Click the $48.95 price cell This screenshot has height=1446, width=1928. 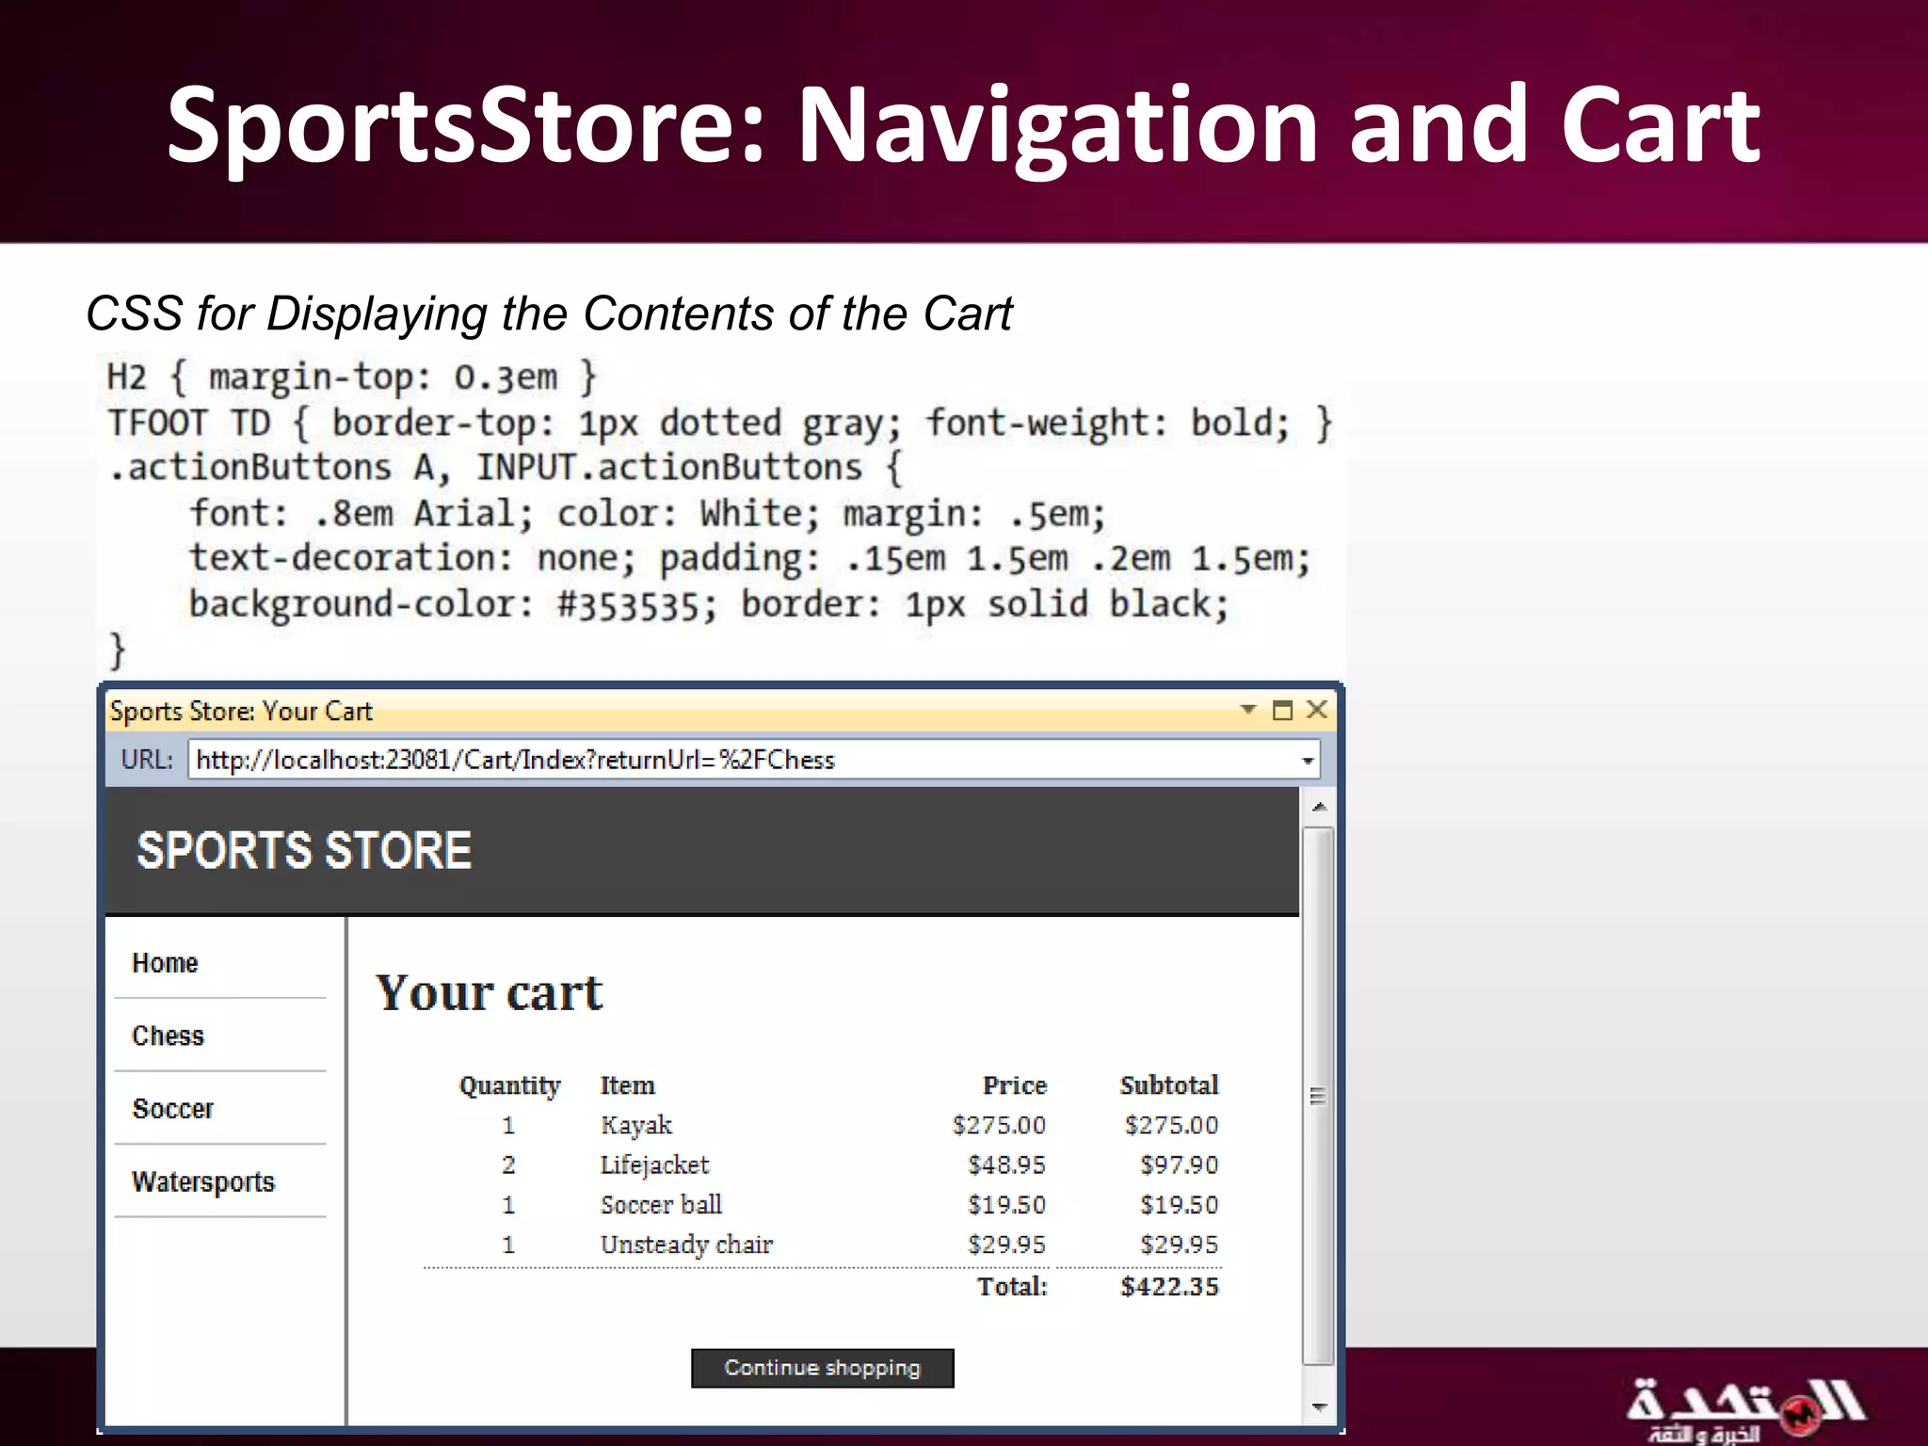tap(1007, 1165)
